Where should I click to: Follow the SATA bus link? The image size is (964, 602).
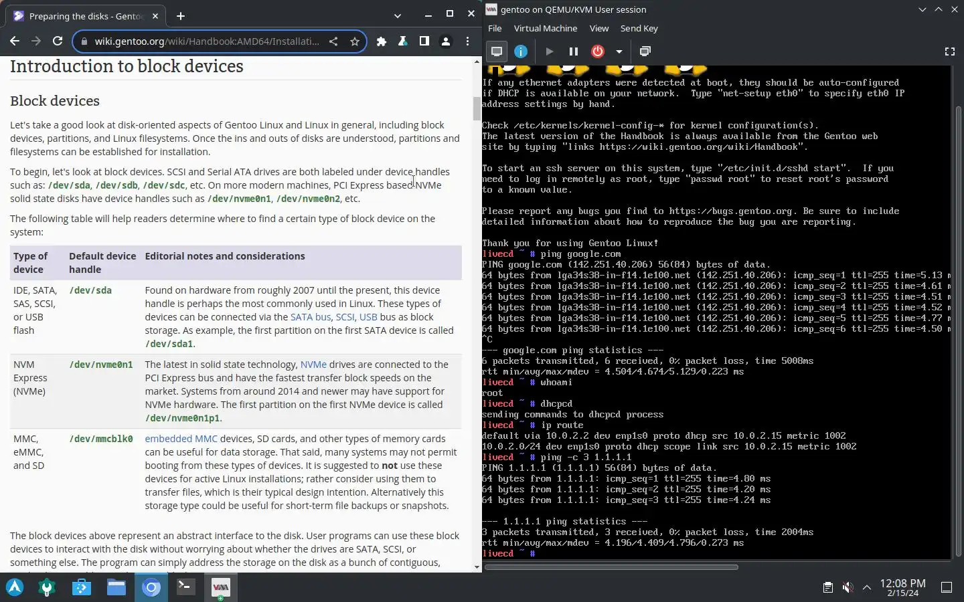pos(311,317)
